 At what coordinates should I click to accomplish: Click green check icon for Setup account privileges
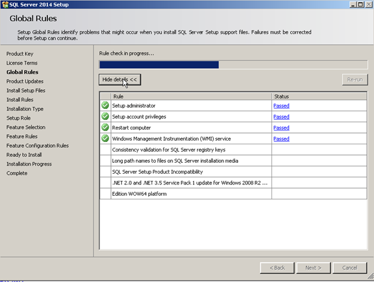pyautogui.click(x=105, y=116)
